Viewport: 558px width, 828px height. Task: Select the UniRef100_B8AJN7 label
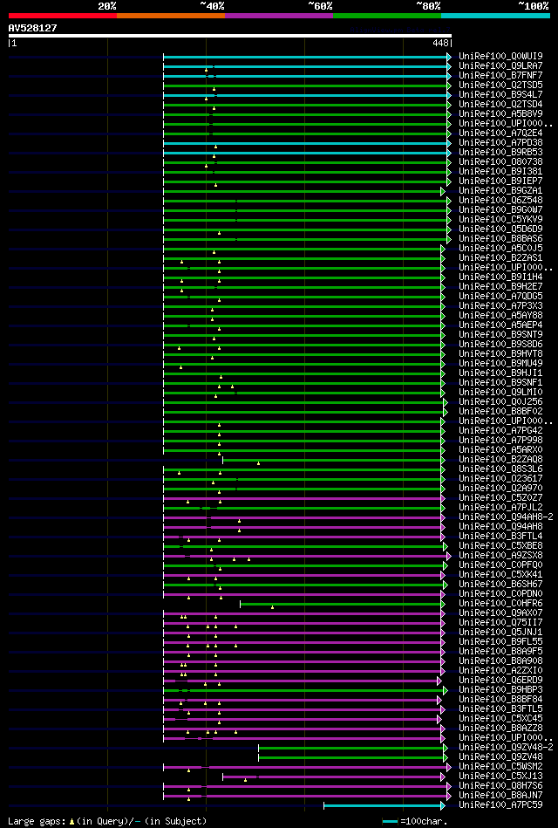click(501, 796)
